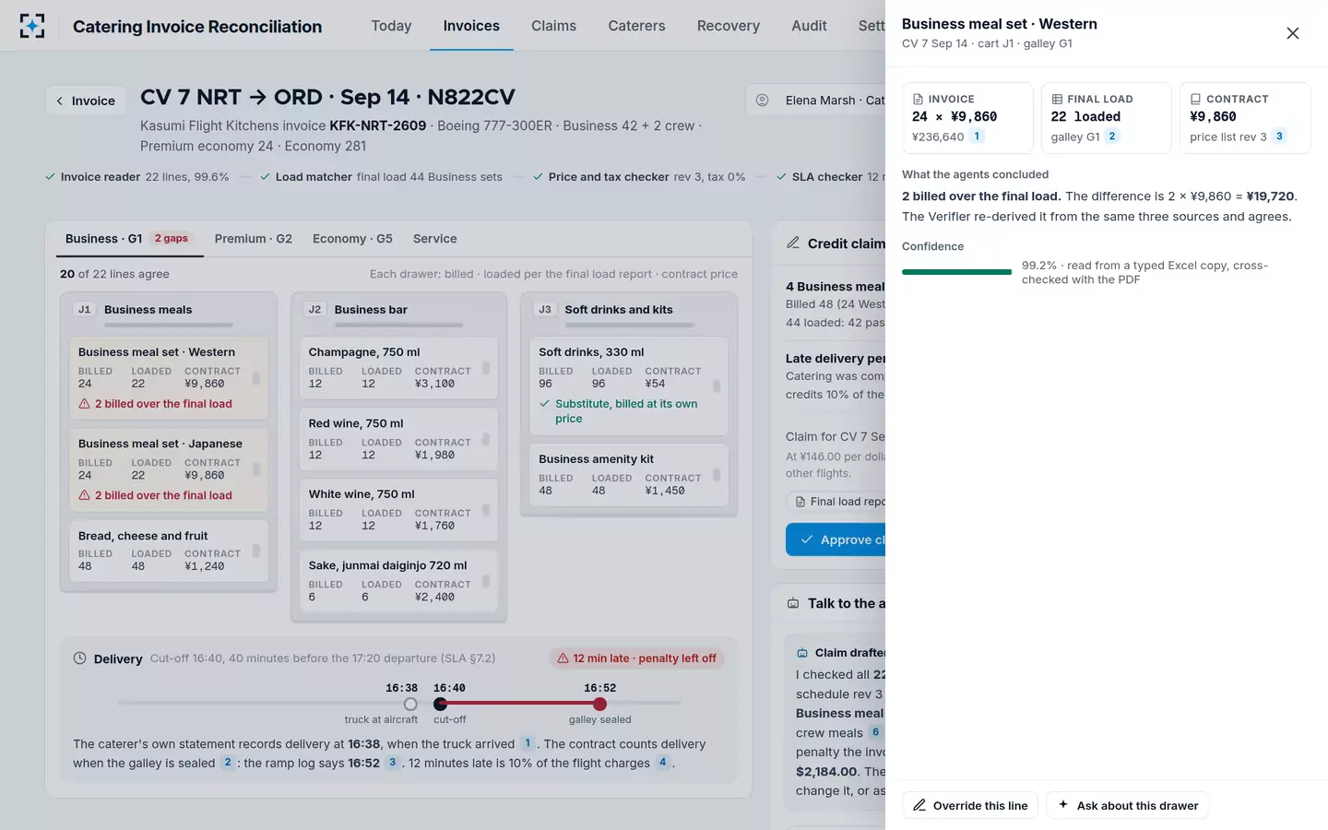The image size is (1328, 830).
Task: Click the warning icon on the Japanese meal card
Action: 85,495
